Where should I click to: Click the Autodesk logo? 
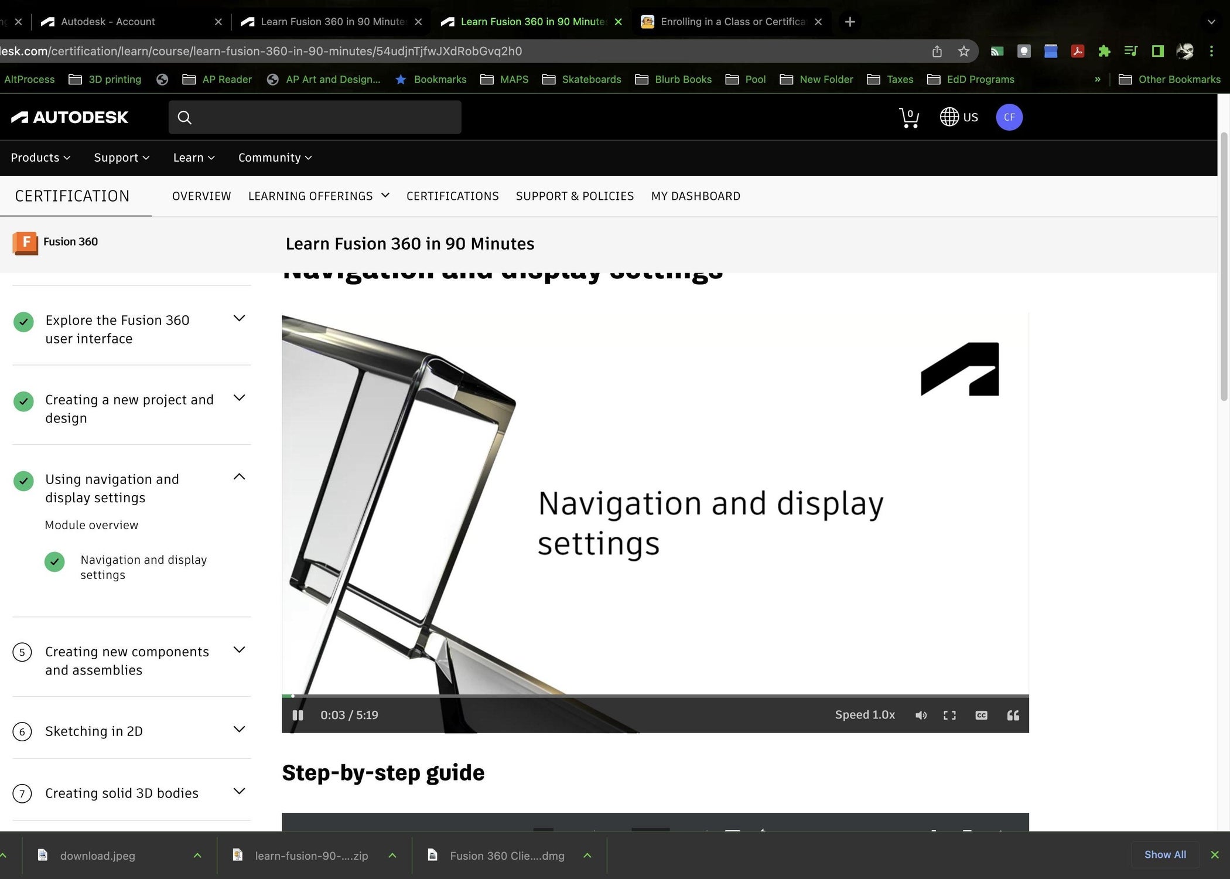tap(69, 117)
